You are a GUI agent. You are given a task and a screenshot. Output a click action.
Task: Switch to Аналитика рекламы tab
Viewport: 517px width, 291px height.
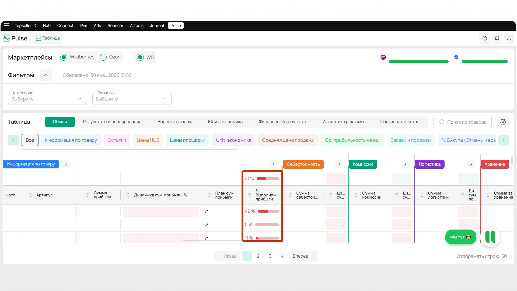click(x=343, y=122)
